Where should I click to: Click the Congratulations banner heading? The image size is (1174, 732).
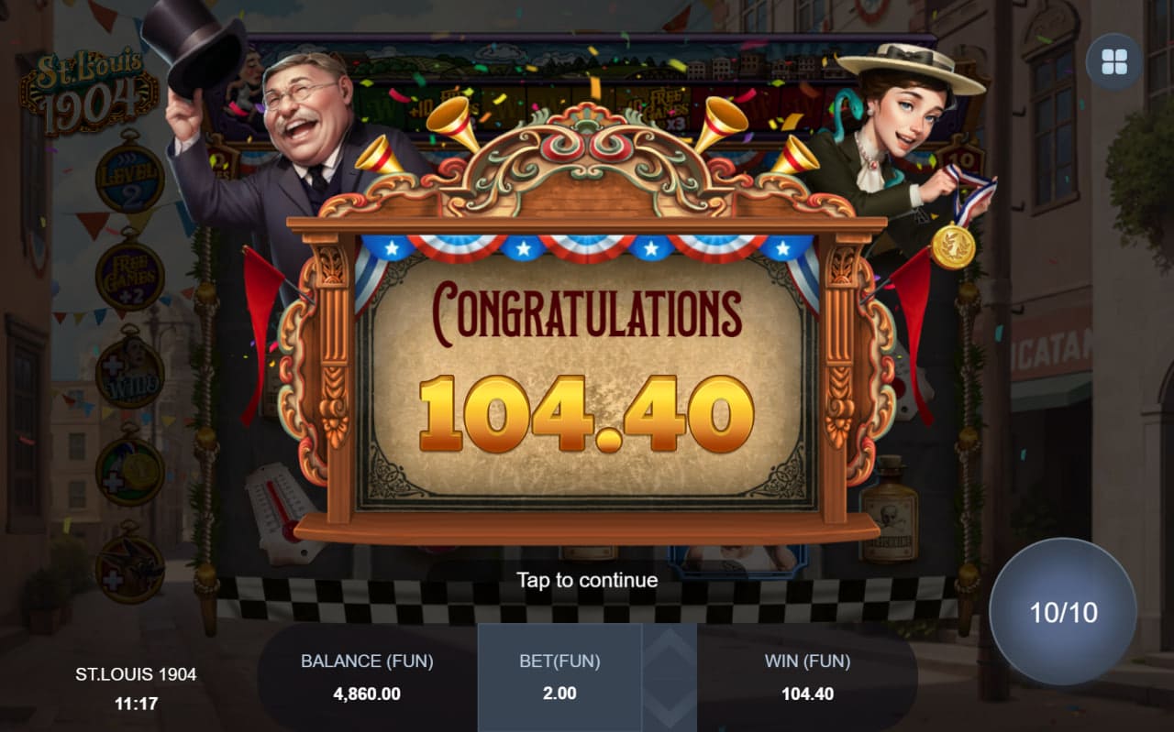(587, 313)
